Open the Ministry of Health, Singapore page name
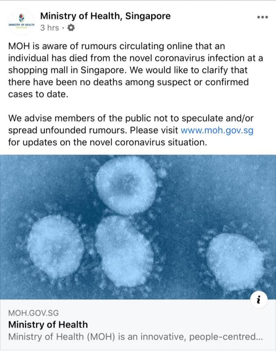Viewport: 276px width, 352px height. click(x=105, y=16)
